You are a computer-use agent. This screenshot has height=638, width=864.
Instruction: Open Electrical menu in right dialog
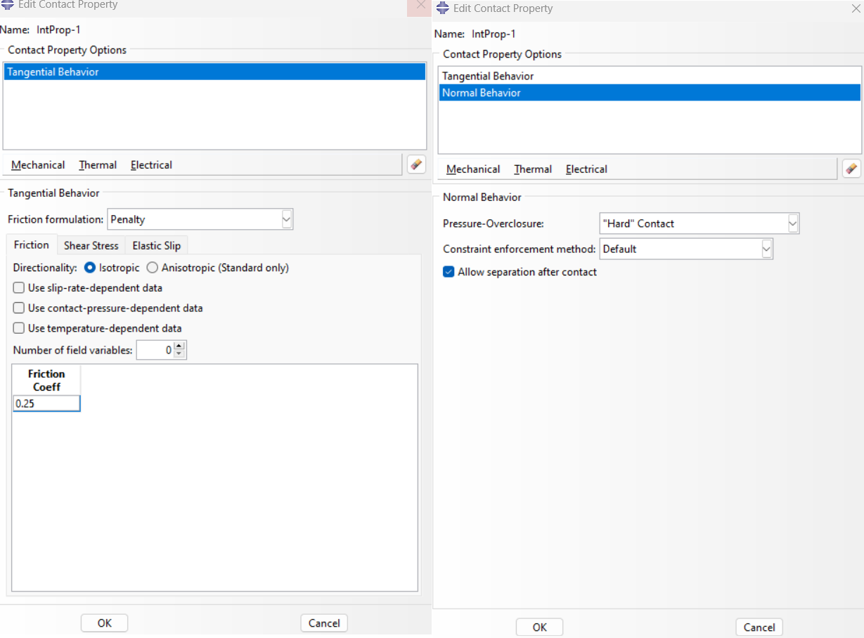click(586, 169)
